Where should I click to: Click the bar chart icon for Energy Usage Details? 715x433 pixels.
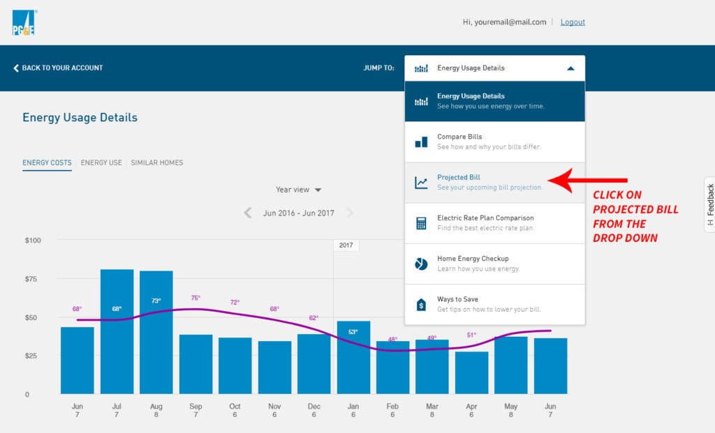click(421, 102)
